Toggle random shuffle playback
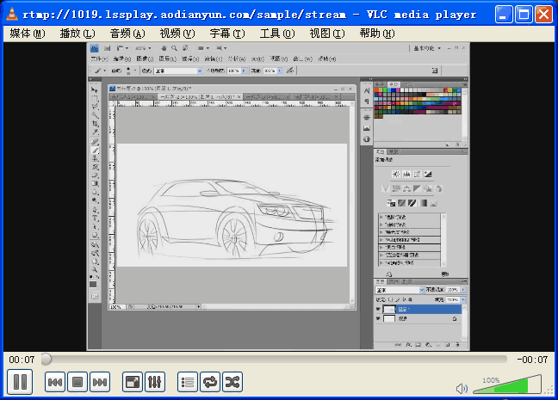This screenshot has height=400, width=558. click(x=232, y=382)
